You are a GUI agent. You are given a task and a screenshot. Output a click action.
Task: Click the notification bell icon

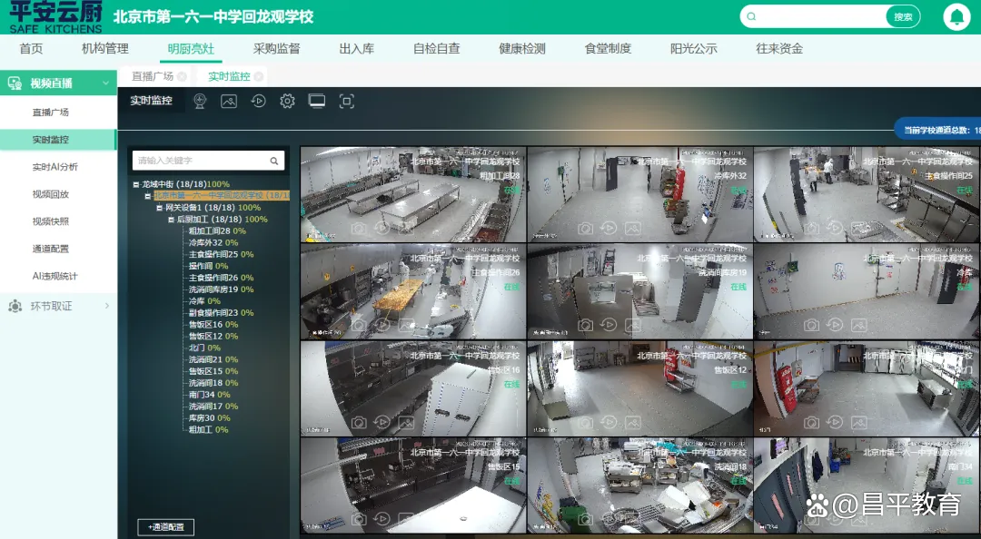[x=956, y=16]
